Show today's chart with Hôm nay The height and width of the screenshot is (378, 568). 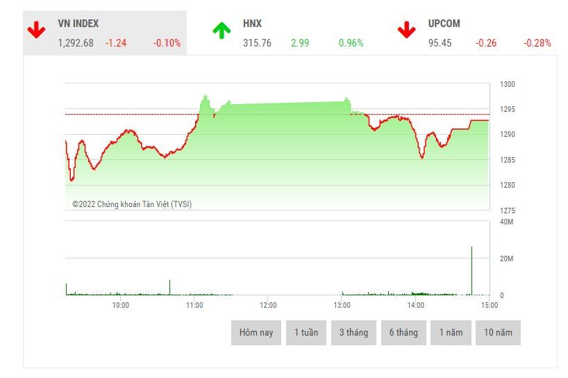pos(256,333)
